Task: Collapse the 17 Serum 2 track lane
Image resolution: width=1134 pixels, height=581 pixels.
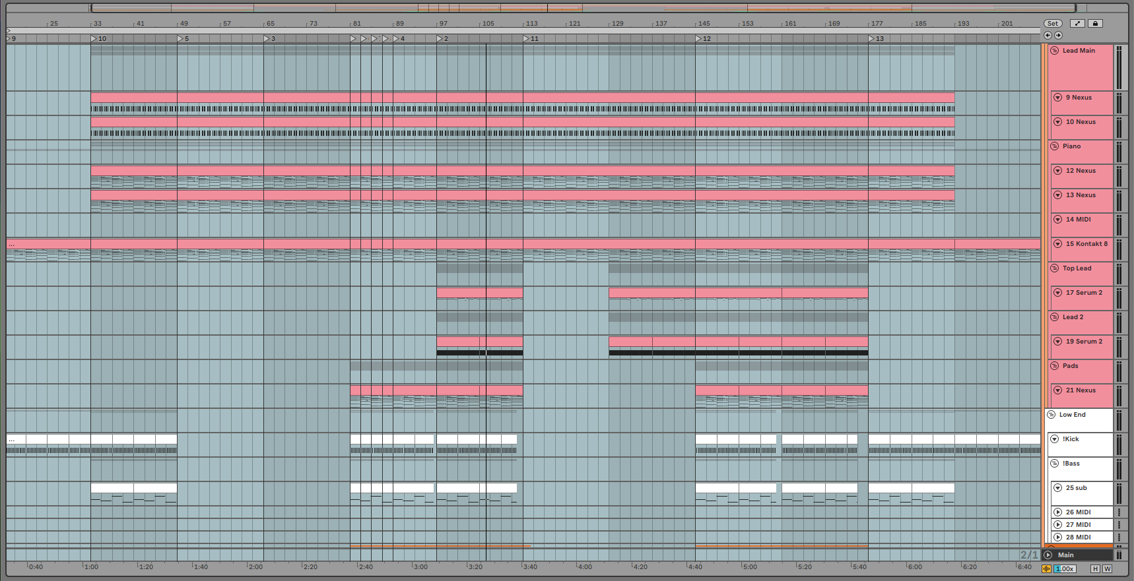Action: pyautogui.click(x=1057, y=293)
